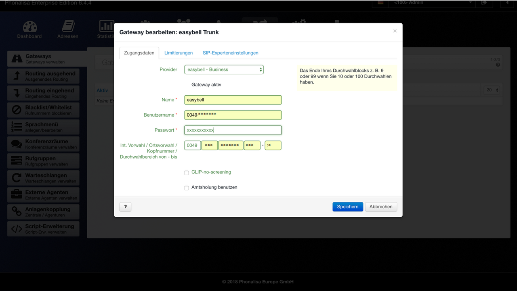The image size is (517, 291).
Task: Focus the Passwort input field
Action: click(x=233, y=130)
